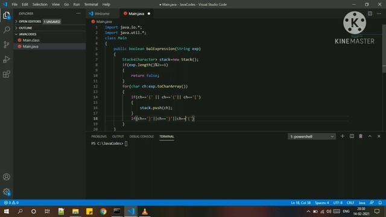The height and width of the screenshot is (217, 386).
Task: Change line ending via CRLF entry
Action: [x=350, y=203]
